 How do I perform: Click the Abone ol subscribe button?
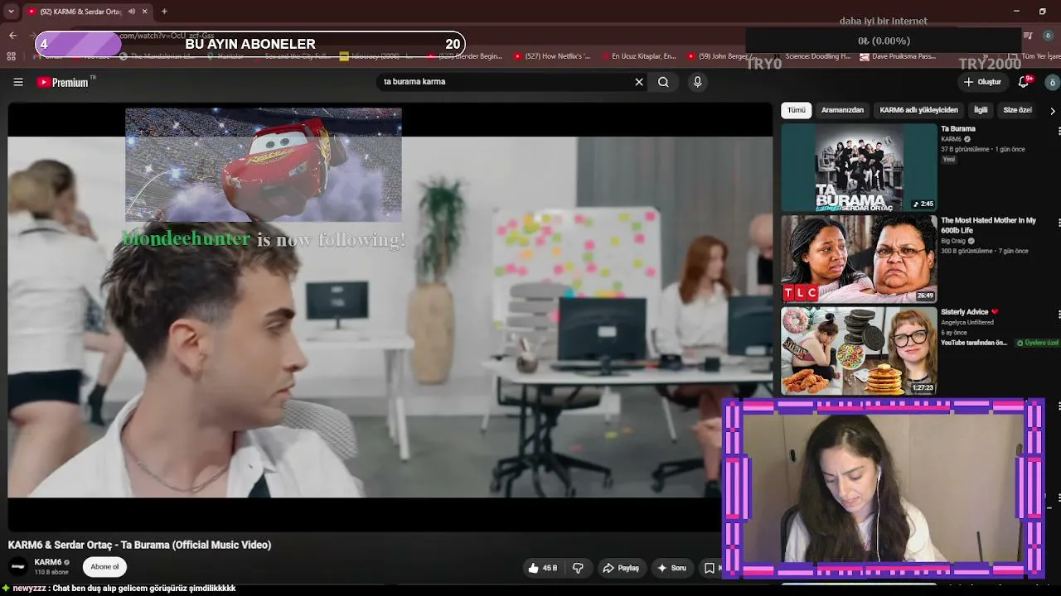pyautogui.click(x=105, y=567)
